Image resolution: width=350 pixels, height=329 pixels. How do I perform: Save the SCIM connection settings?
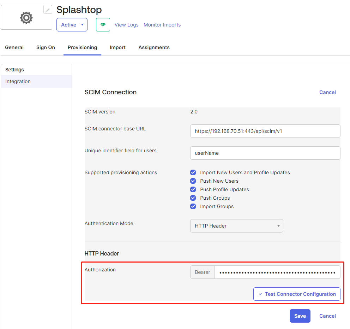300,316
